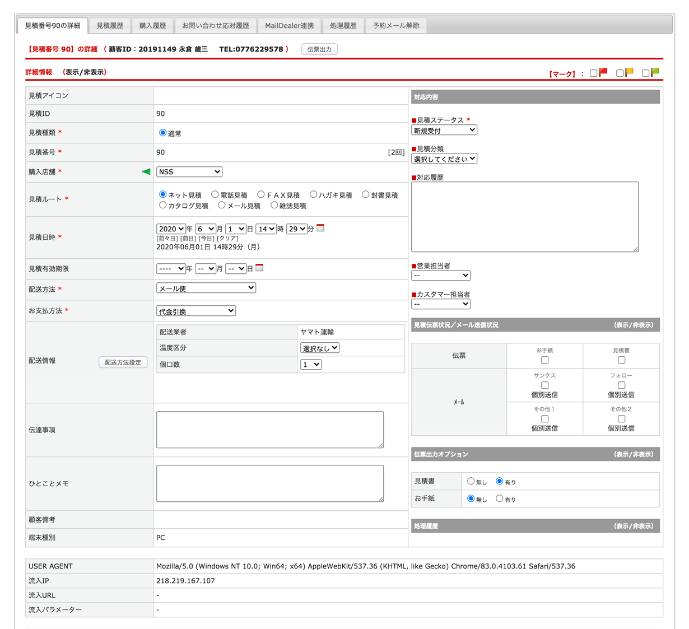Switch to the 処理履歴 tab
This screenshot has height=629, width=689.
tap(343, 26)
